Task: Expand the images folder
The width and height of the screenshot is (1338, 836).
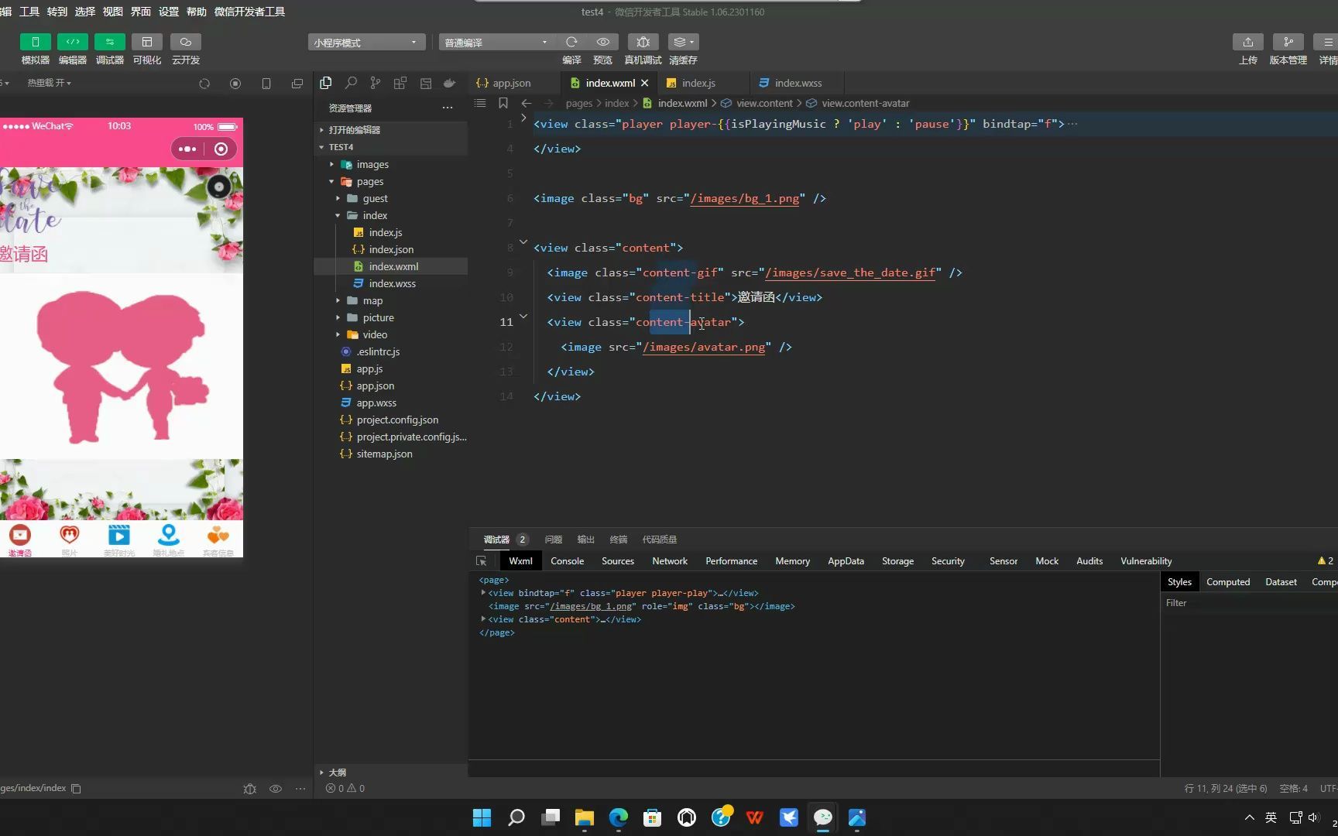Action: (390, 164)
